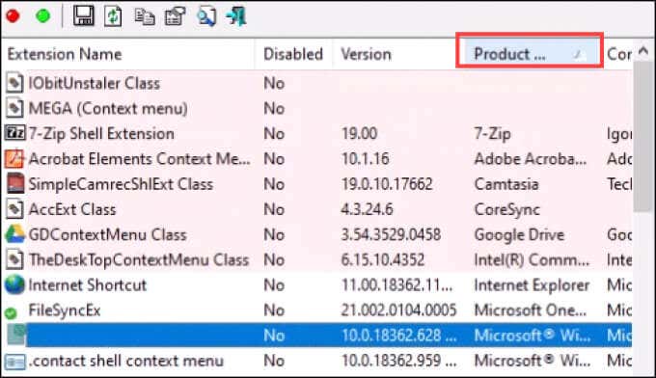Click version 3.54.3529.0458 cell
The height and width of the screenshot is (378, 656).
[391, 234]
